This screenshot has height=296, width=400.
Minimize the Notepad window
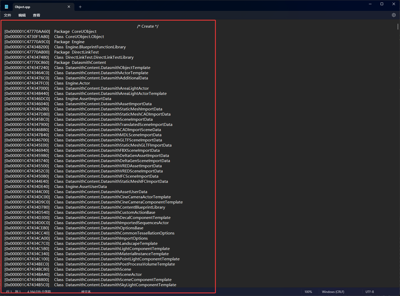370,4
